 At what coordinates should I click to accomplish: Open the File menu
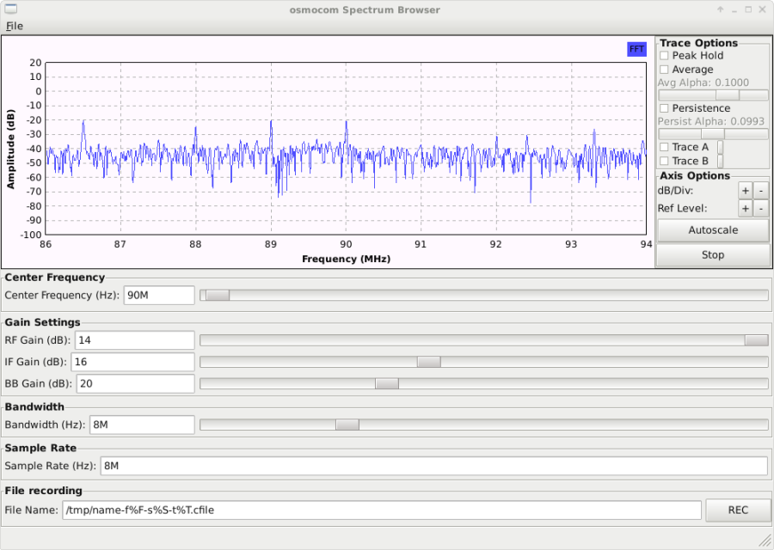15,26
